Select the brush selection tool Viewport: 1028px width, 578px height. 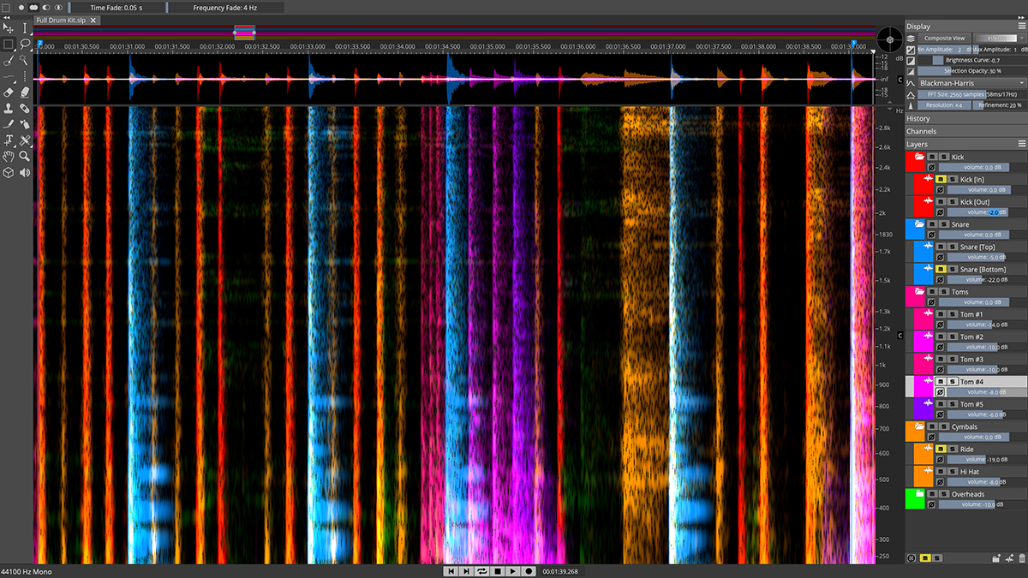pyautogui.click(x=8, y=60)
